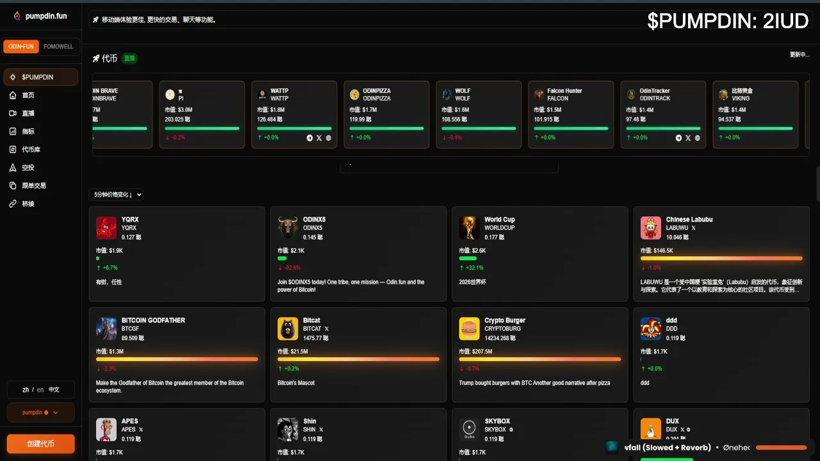820x461 pixels.
Task: Go to 直播 sidebar menu item
Action: (40, 113)
